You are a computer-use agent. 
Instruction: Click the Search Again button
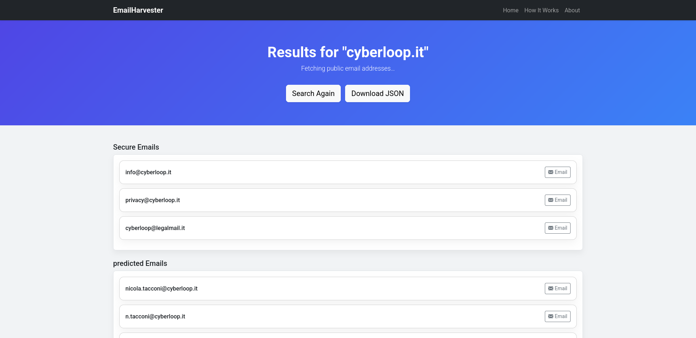(313, 93)
